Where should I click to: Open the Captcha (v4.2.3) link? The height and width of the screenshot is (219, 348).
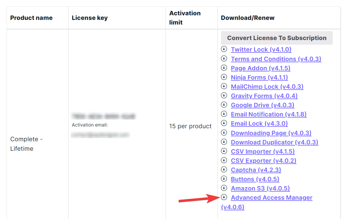tap(256, 170)
